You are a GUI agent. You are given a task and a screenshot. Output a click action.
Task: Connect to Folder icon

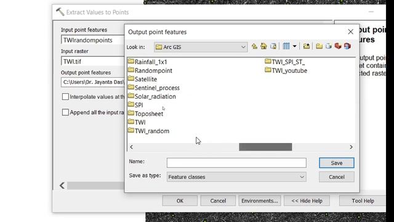(x=307, y=46)
